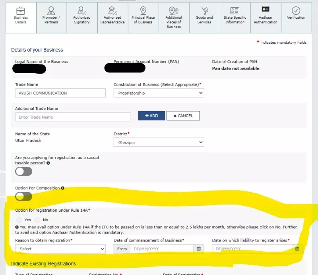Open the Principal Place of Business pin icon

click(x=143, y=10)
